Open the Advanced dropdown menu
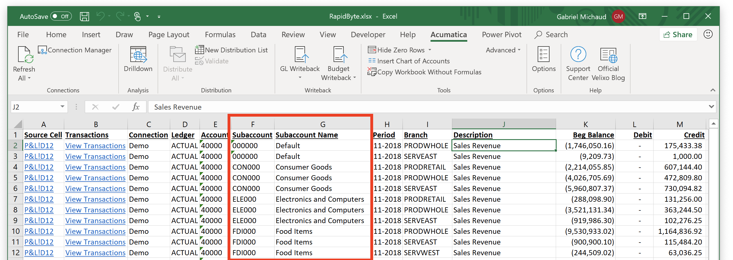 (503, 50)
